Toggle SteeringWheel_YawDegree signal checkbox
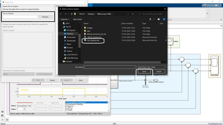 [x=66, y=102]
